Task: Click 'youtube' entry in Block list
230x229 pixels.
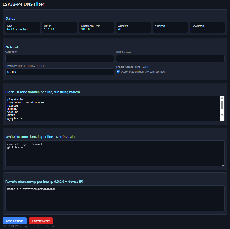Action: pos(13,112)
